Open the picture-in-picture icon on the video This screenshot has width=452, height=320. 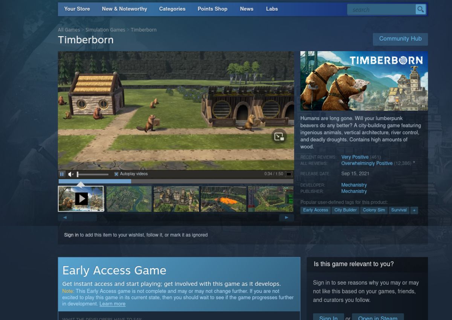coord(279,137)
